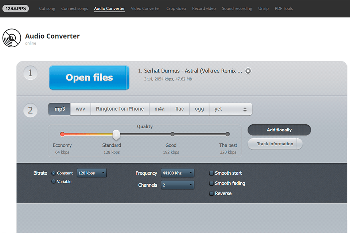
Task: Click the 123APPS logo
Action: 15,8
